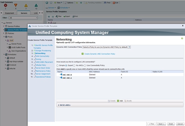Viewport: 185px width, 126px height.
Task: Select the Use Connectivity Policy radio button
Action: (x=85, y=65)
